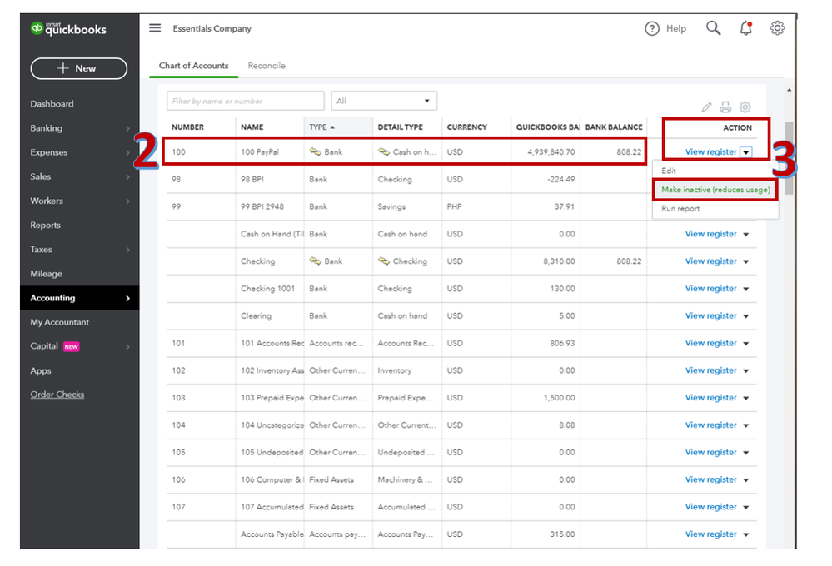Viewport: 832px width, 566px height.
Task: Click the vertical scrollbar thumb
Action: pos(789,158)
